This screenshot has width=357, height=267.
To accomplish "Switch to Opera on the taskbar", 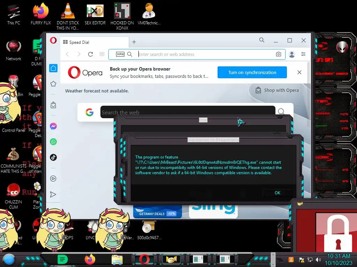I will (144, 259).
